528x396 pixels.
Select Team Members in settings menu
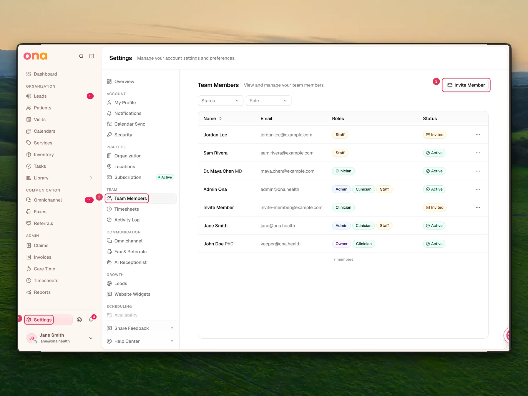(x=140, y=198)
